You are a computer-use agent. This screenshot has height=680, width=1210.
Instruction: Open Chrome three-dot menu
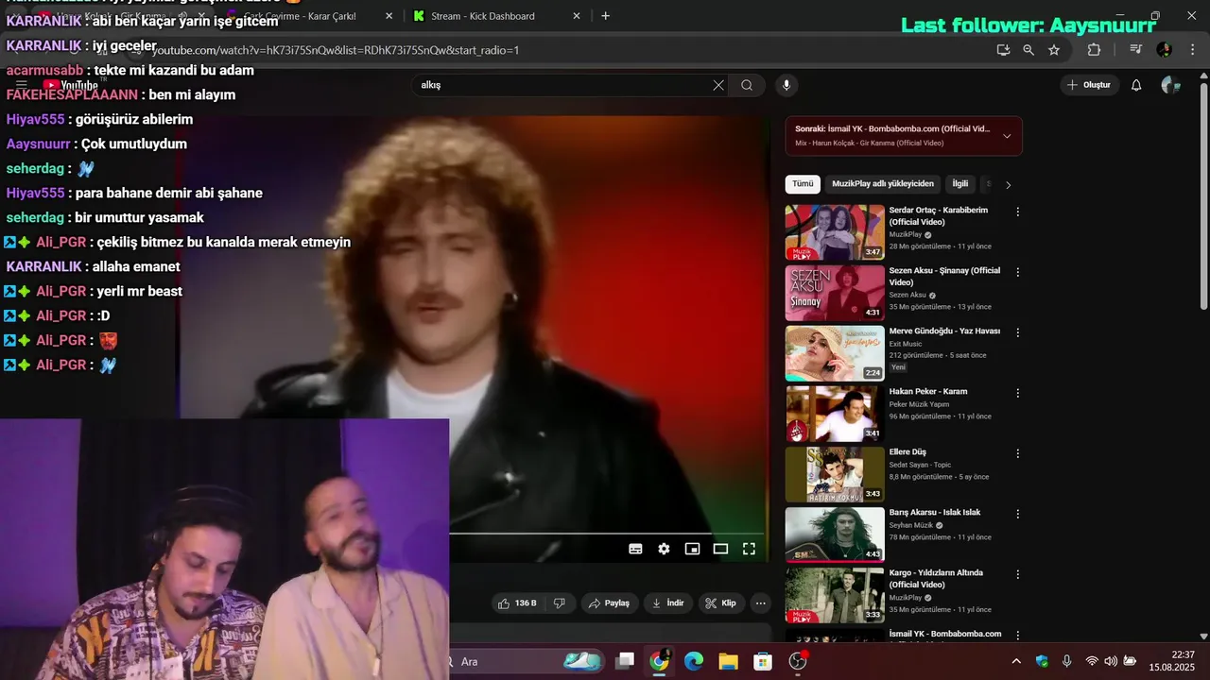tap(1193, 50)
